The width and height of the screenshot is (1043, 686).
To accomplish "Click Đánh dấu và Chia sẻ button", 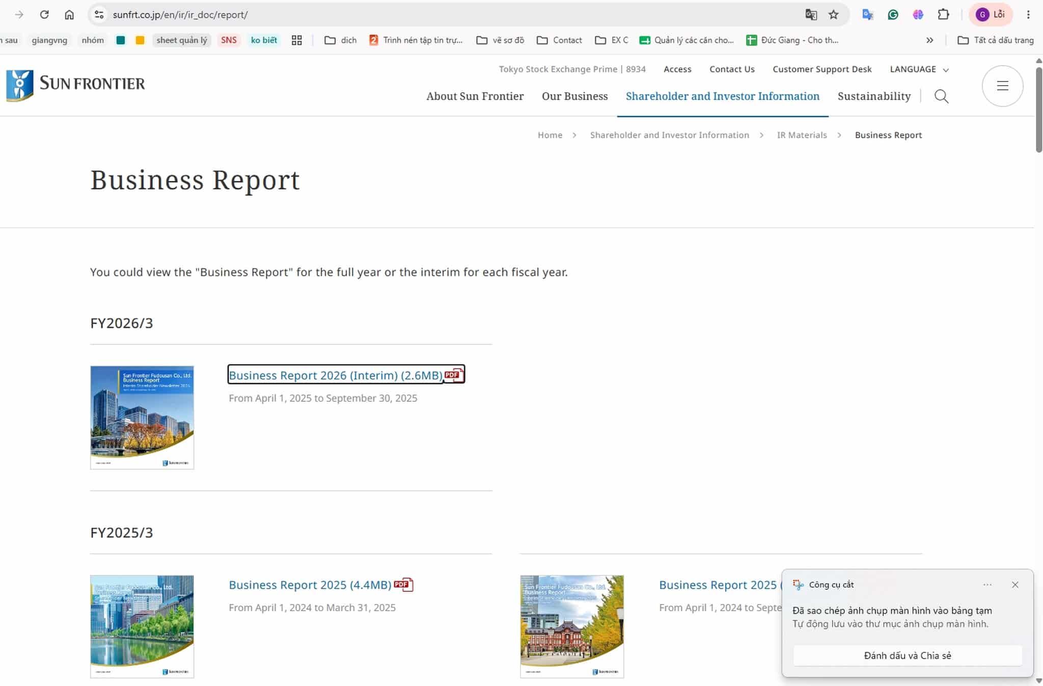I will [x=907, y=655].
